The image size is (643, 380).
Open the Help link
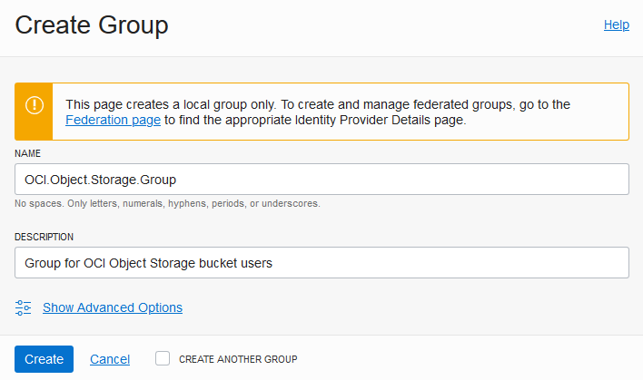click(616, 25)
